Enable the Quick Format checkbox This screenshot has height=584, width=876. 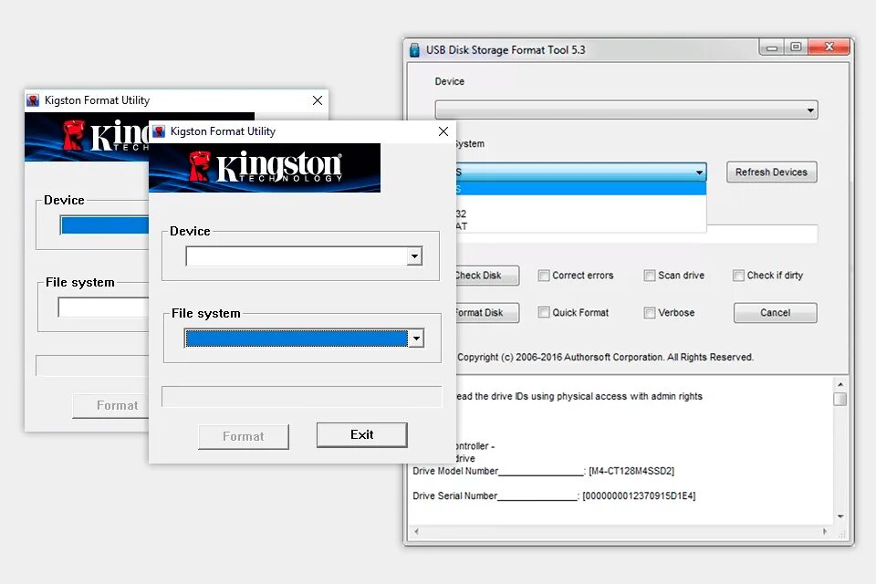point(544,312)
